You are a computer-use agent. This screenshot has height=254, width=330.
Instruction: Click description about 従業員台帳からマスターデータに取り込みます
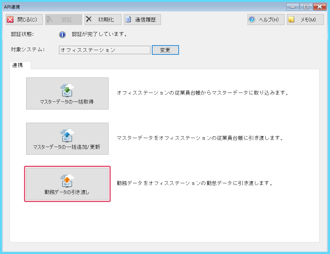[x=203, y=93]
